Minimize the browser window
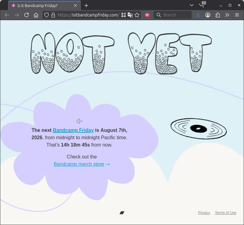This screenshot has height=225, width=244. click(x=221, y=5)
